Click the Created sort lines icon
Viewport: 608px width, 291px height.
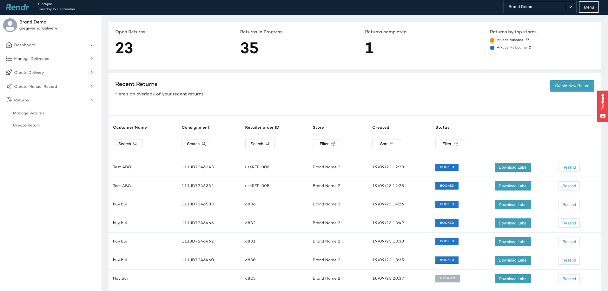[x=392, y=144]
